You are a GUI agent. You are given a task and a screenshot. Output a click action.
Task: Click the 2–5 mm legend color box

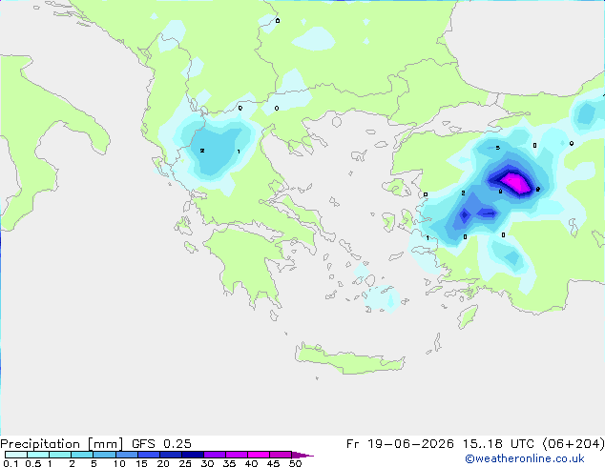click(82, 455)
